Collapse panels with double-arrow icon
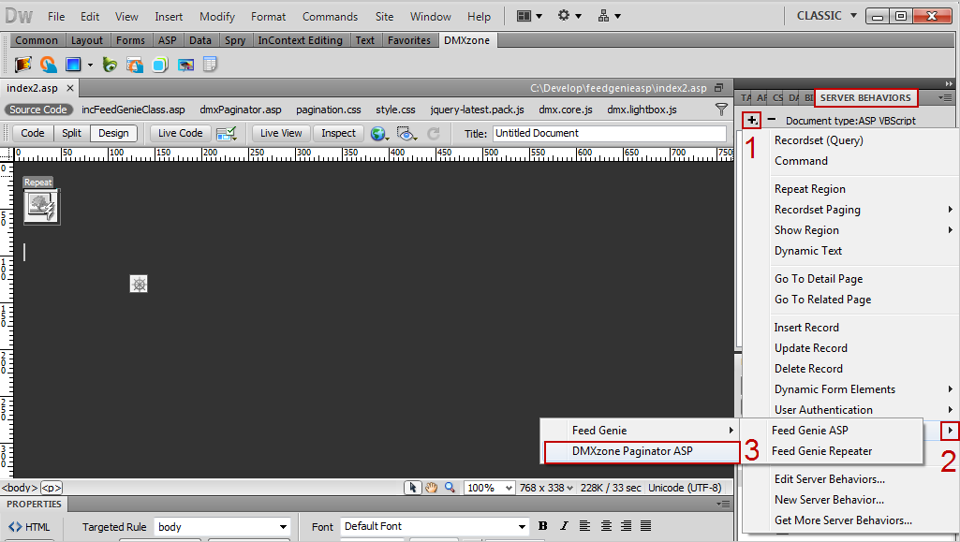960x542 pixels. [x=949, y=84]
